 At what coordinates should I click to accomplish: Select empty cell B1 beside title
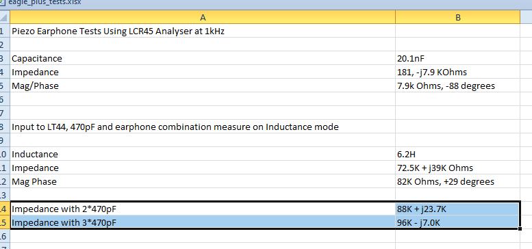coord(457,31)
